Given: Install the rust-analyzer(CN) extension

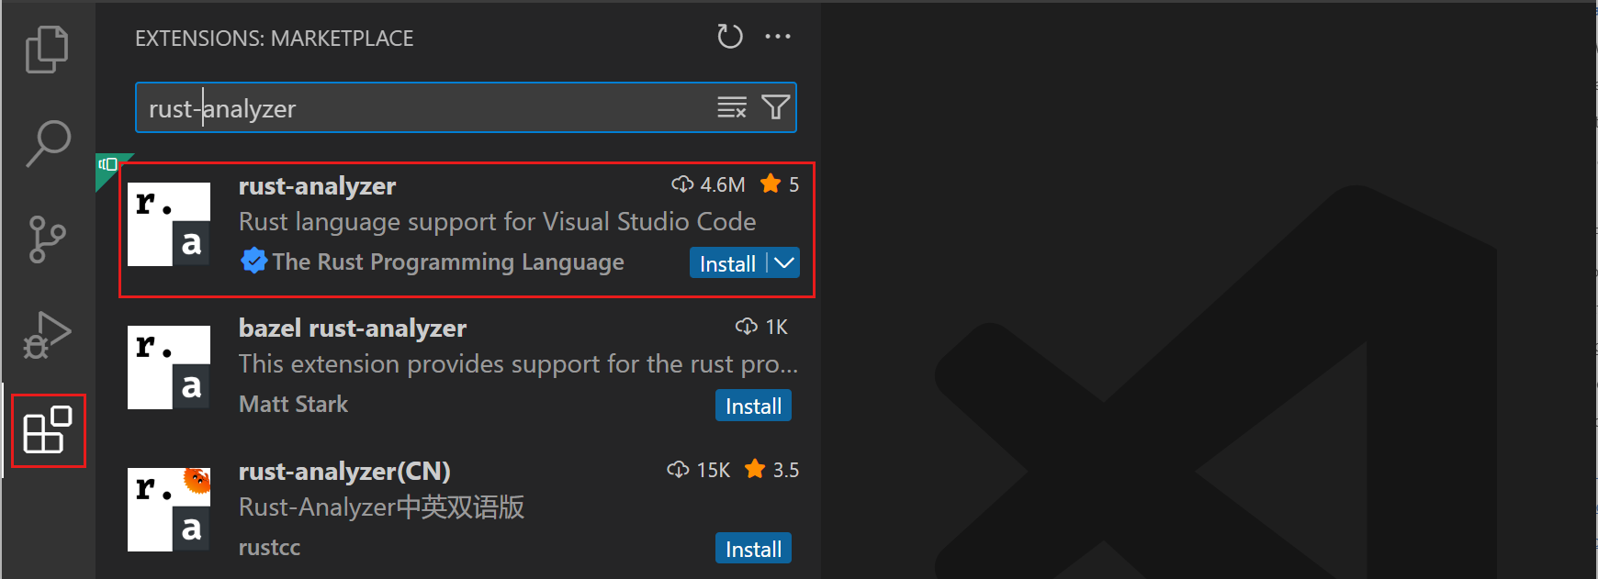Looking at the screenshot, I should [753, 547].
